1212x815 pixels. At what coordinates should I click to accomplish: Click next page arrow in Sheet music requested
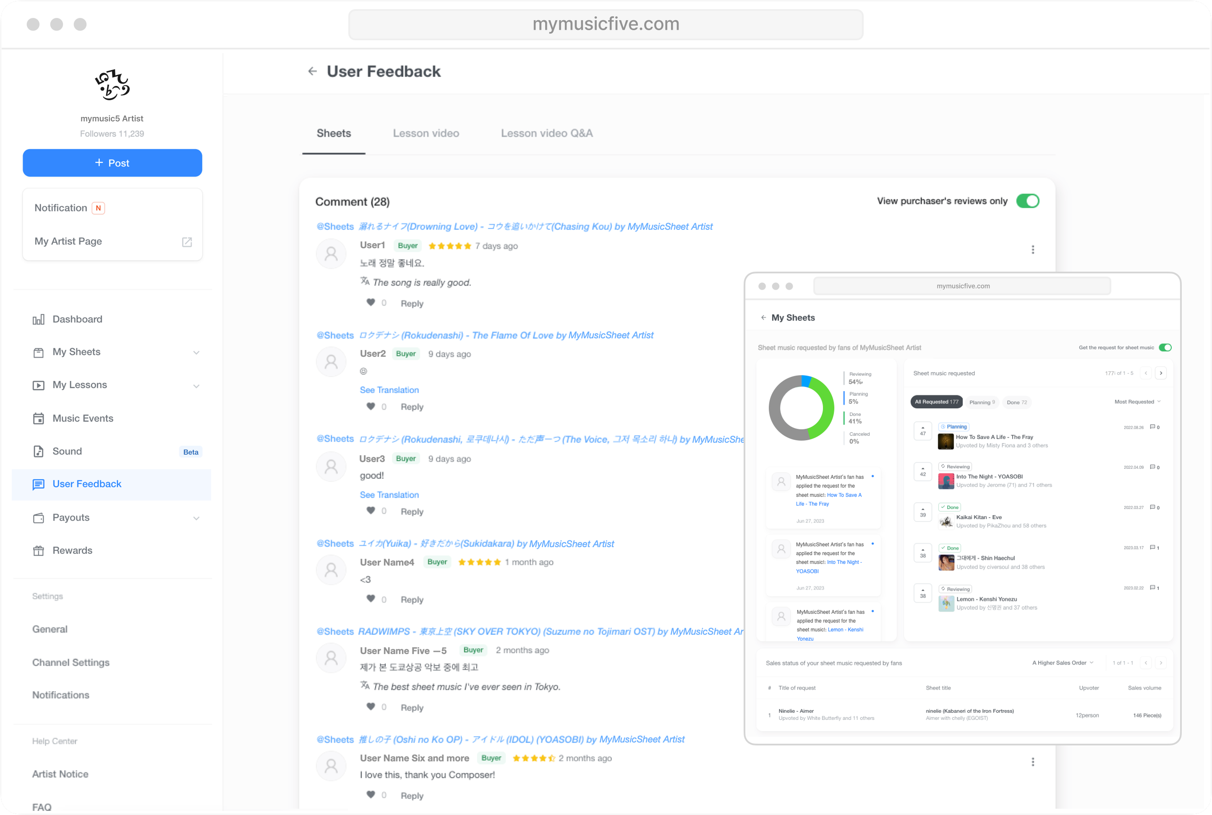pos(1160,373)
